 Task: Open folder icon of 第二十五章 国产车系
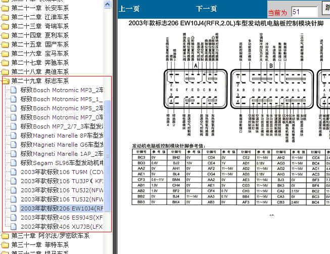pyautogui.click(x=5, y=45)
